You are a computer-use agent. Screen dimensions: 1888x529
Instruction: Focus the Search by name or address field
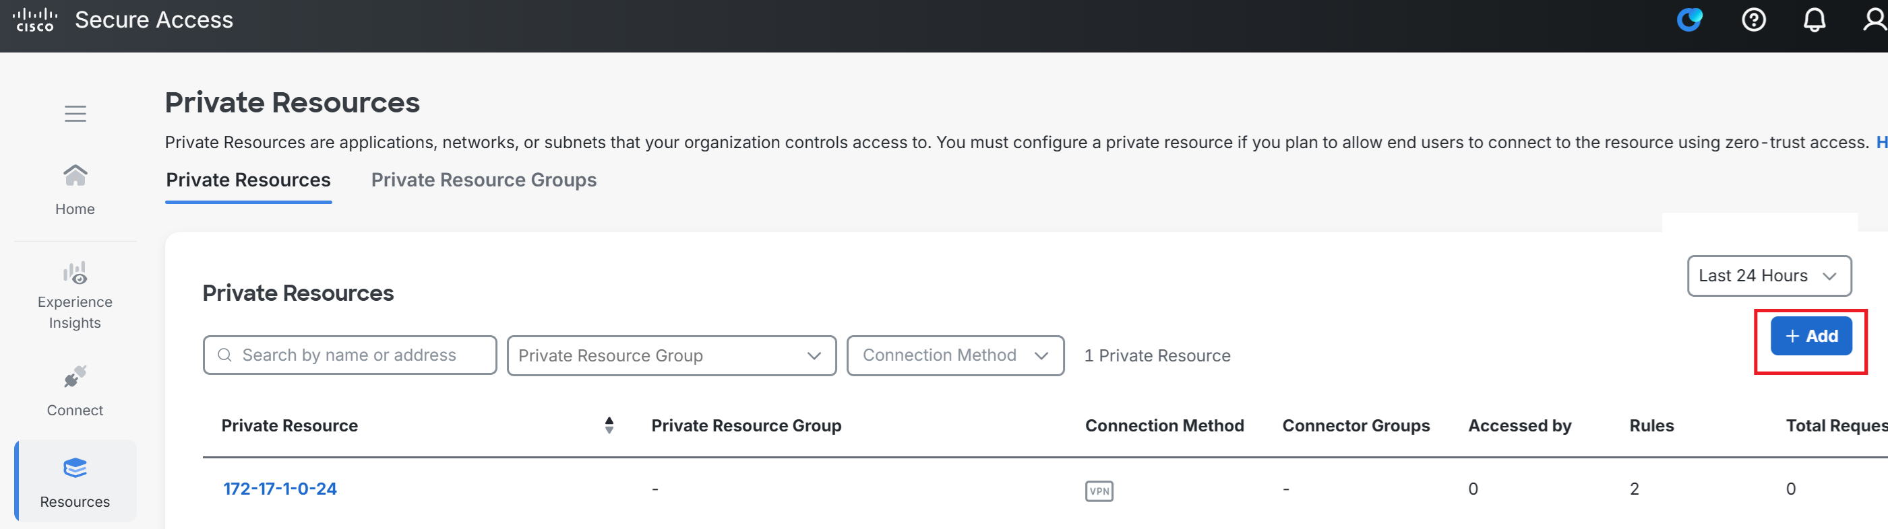tap(350, 355)
